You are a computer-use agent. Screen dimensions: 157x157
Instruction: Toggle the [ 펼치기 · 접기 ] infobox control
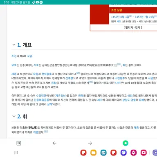(133, 27)
